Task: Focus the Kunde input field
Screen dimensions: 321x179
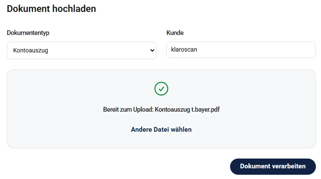Action: (241, 50)
